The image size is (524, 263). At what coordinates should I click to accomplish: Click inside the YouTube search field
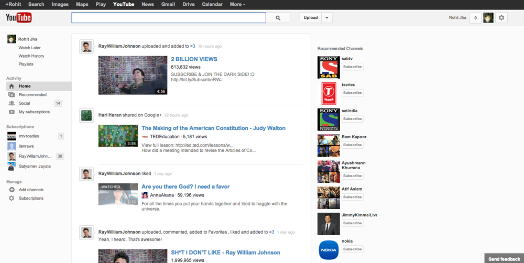point(169,18)
